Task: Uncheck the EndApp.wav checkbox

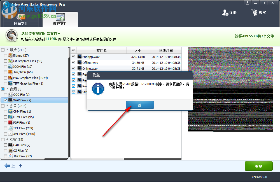Action: click(73, 56)
